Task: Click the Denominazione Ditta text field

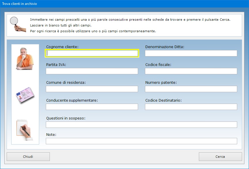Action: [x=191, y=53]
